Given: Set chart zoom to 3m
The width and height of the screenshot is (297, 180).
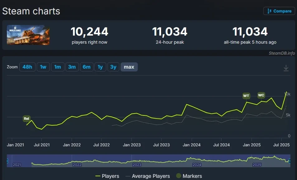Looking at the screenshot, I should (72, 67).
